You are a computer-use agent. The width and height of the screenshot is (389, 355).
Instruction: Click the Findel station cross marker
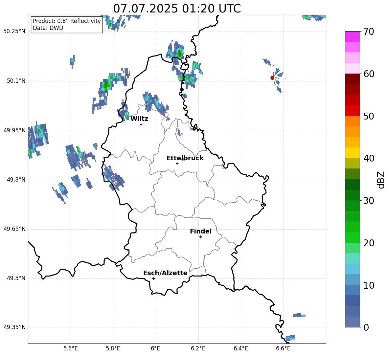tap(200, 237)
